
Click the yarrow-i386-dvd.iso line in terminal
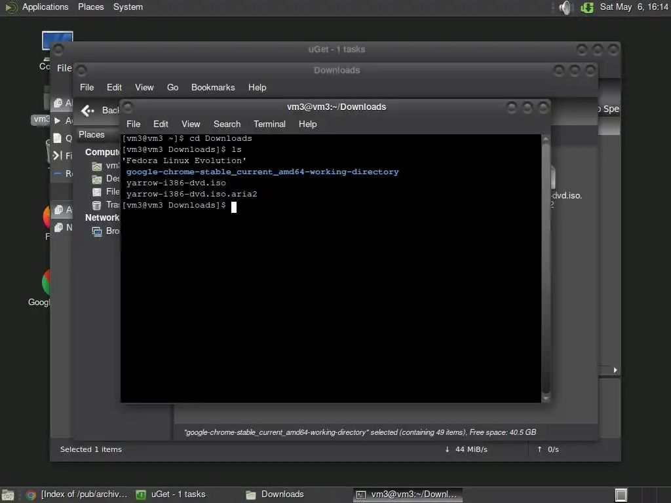coord(176,183)
